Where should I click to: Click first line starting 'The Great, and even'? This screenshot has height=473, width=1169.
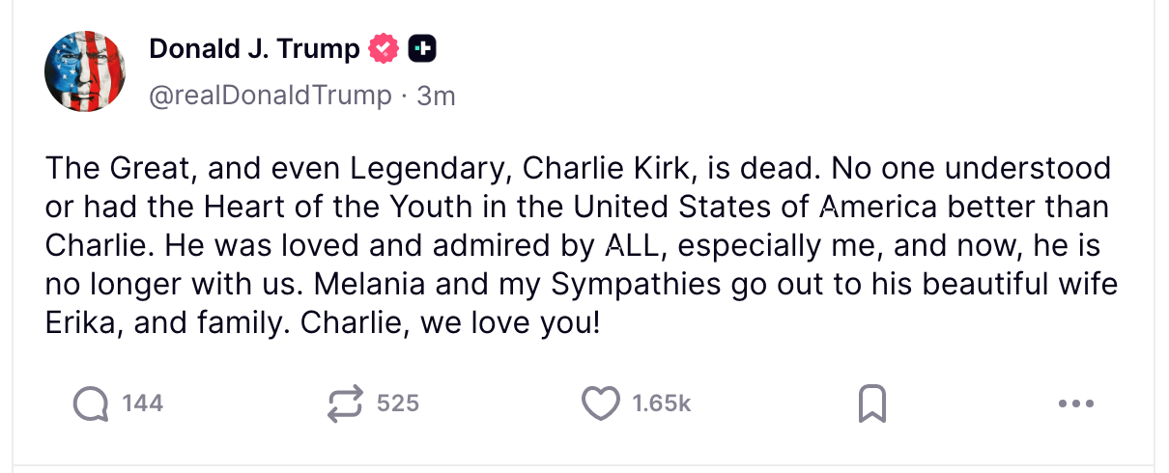point(578,169)
